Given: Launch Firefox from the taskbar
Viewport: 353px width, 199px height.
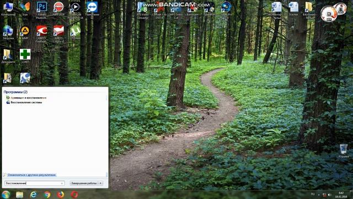Looking at the screenshot, I should [61, 195].
